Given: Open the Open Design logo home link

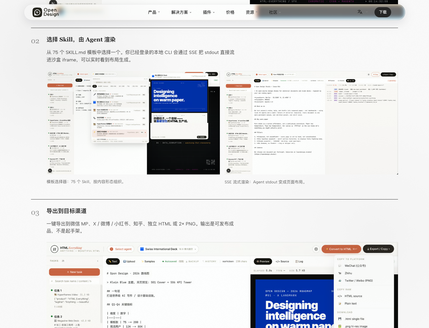Looking at the screenshot, I should (x=46, y=12).
